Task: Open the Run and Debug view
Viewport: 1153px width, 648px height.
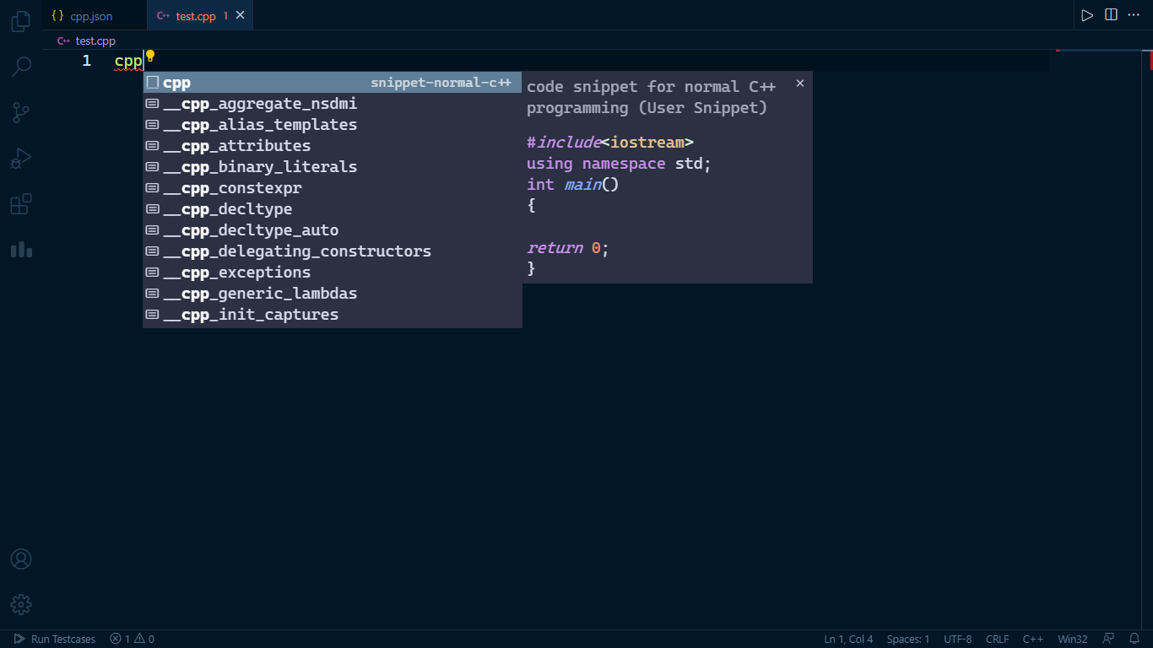Action: (21, 158)
